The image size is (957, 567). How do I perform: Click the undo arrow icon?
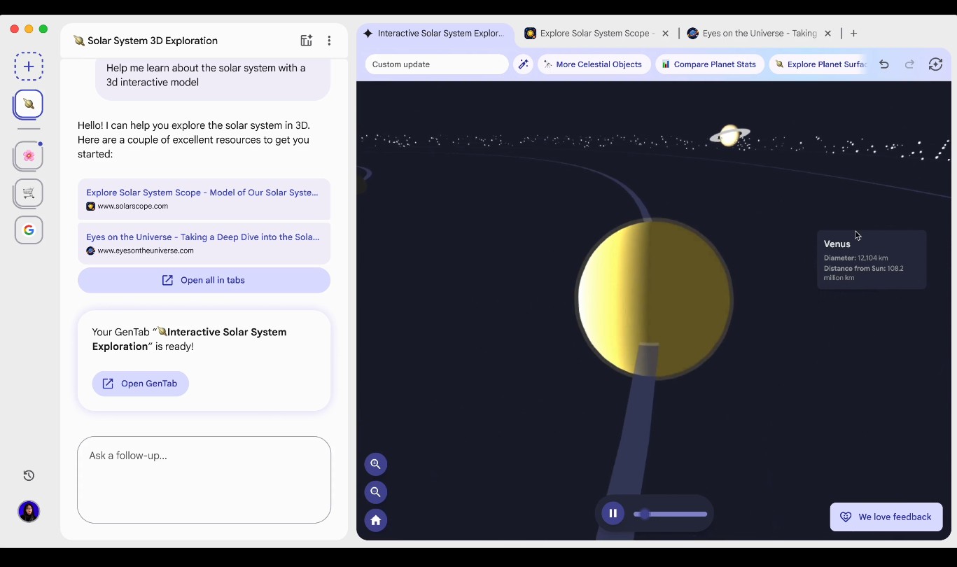click(x=884, y=64)
